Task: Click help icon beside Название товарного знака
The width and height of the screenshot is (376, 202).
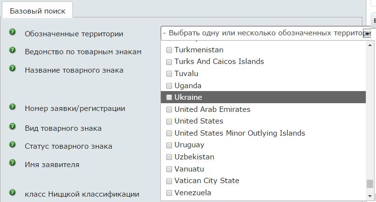Action: (13, 68)
